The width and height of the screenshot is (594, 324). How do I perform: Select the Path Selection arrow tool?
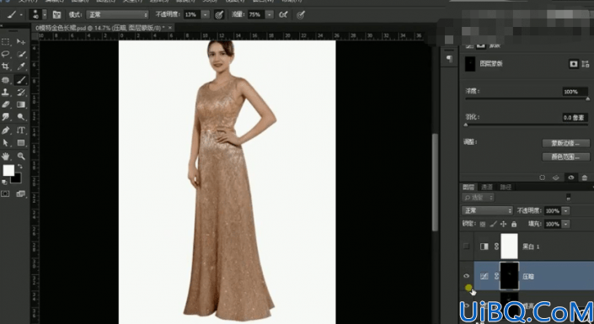tap(6, 143)
